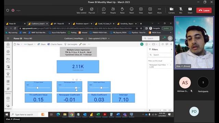The width and height of the screenshot is (219, 123).
Task: Open Deployment pipelines in the sidebar
Action: [x=8, y=91]
